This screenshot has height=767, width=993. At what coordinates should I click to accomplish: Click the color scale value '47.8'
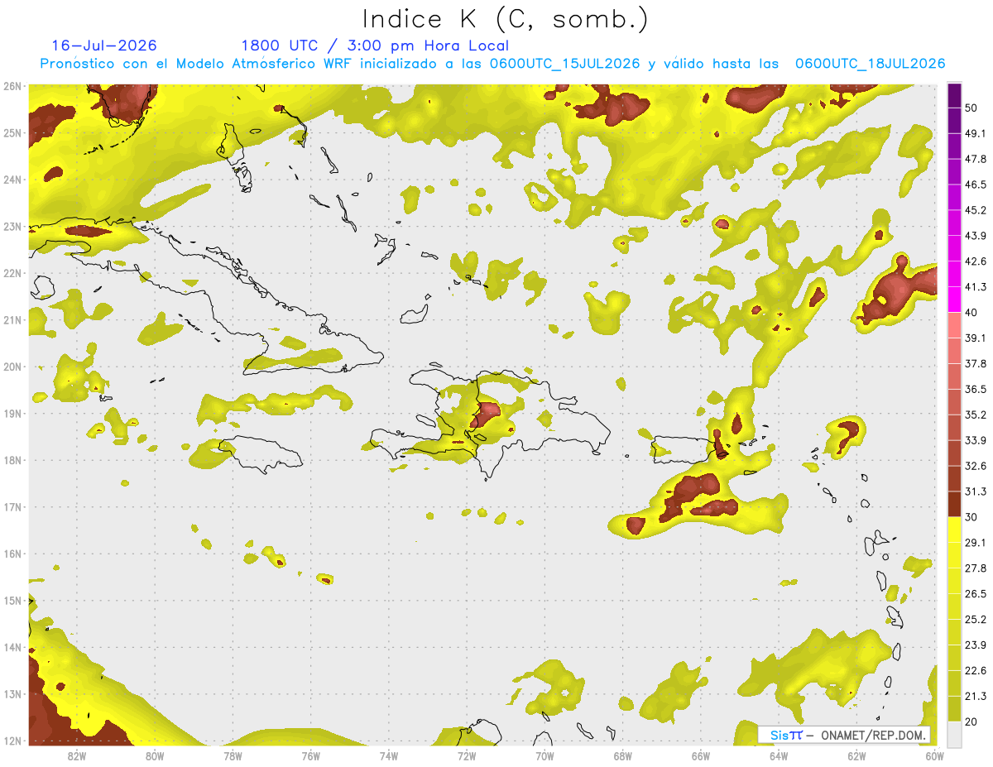tap(976, 159)
